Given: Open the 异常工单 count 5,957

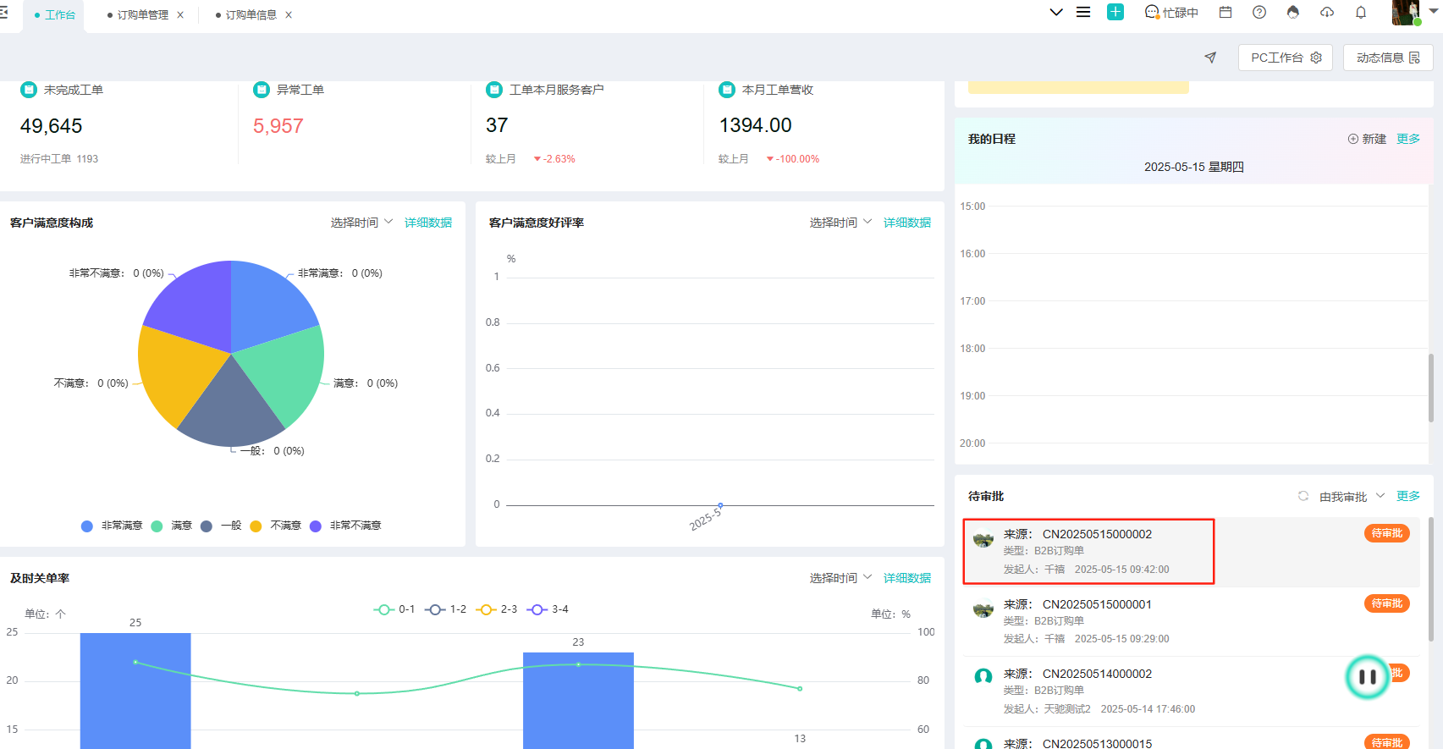Looking at the screenshot, I should tap(278, 126).
